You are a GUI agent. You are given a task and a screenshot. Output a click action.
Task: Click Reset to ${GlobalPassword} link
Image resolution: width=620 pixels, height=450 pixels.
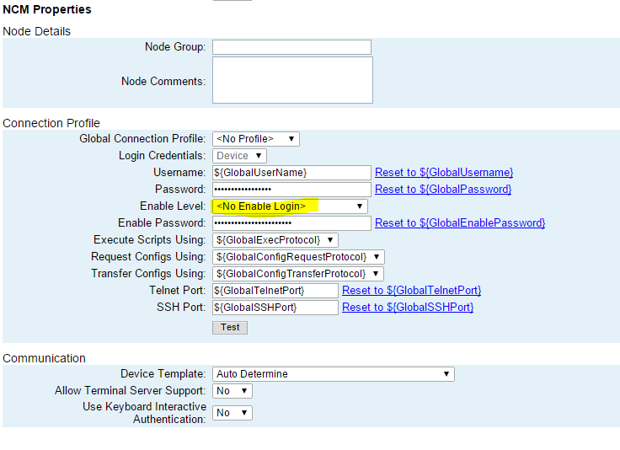[x=443, y=190]
